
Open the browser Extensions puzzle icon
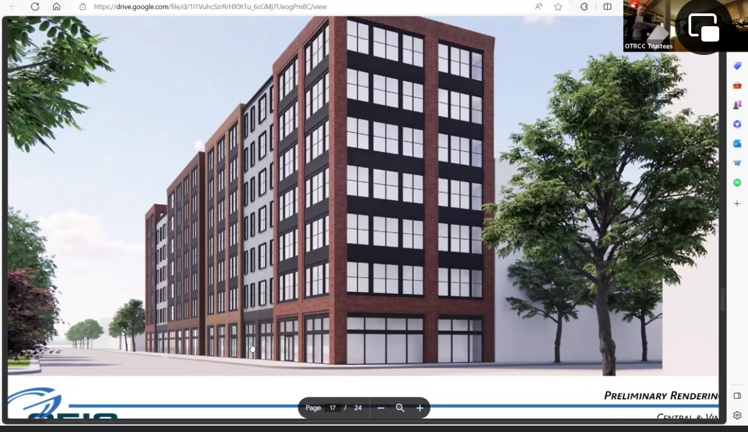click(584, 6)
